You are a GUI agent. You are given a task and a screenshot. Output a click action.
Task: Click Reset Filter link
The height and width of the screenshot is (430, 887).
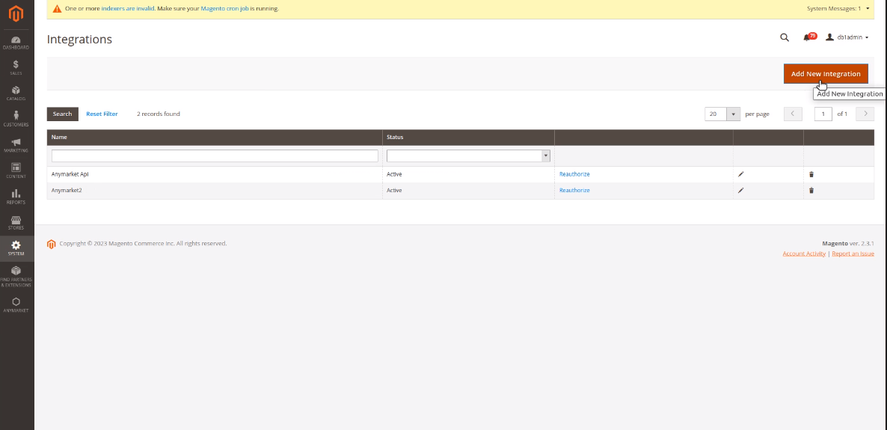click(x=102, y=114)
